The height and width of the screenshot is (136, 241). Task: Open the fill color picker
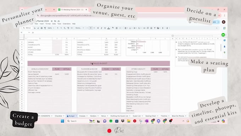click(x=113, y=28)
